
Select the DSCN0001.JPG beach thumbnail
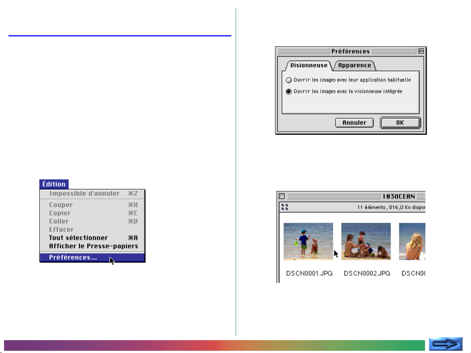308,241
